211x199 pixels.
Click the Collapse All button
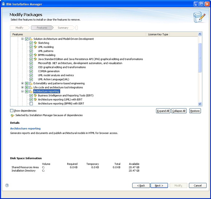click(179, 111)
